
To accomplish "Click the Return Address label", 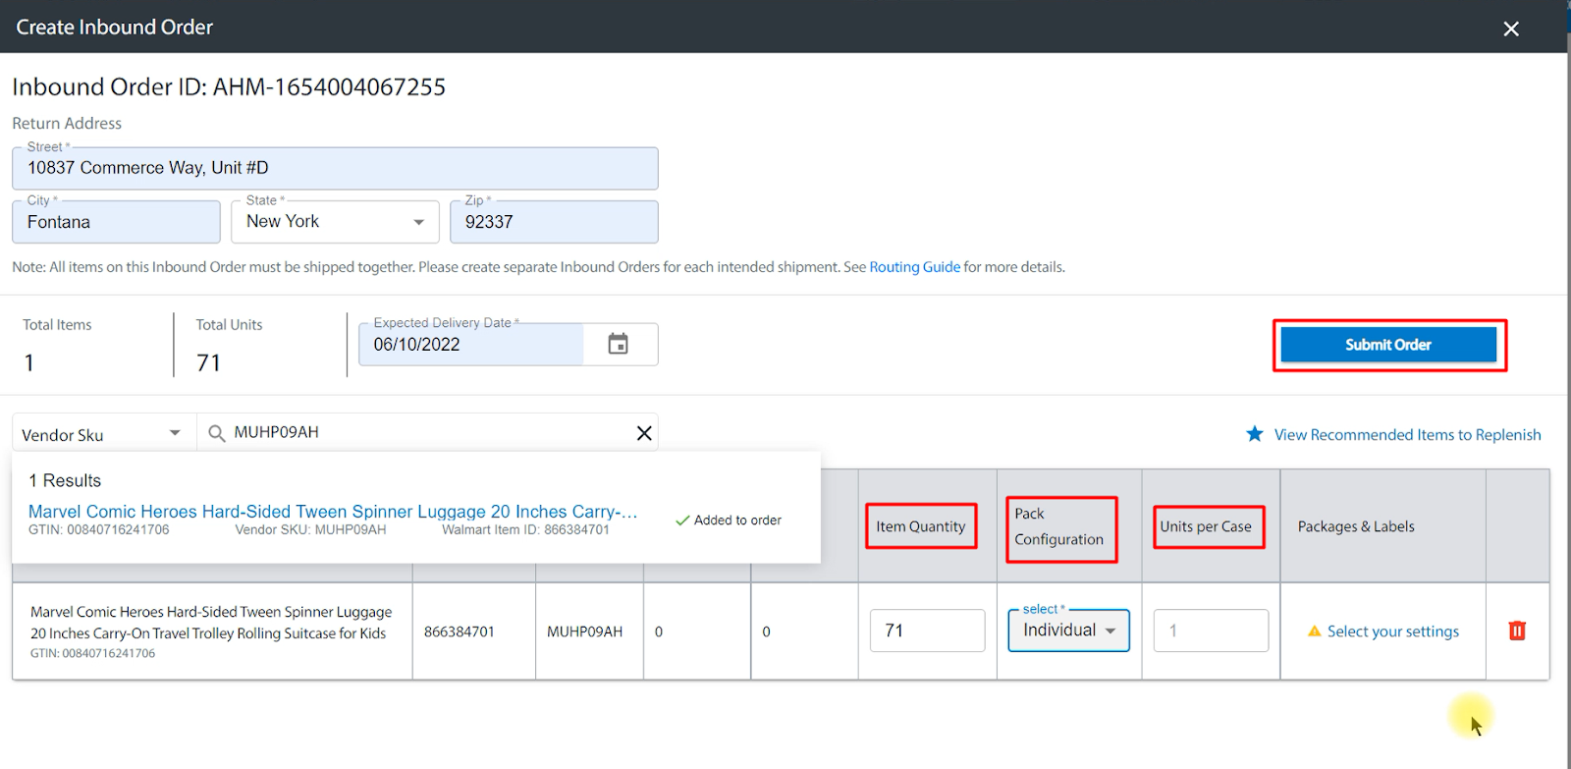I will [x=67, y=124].
